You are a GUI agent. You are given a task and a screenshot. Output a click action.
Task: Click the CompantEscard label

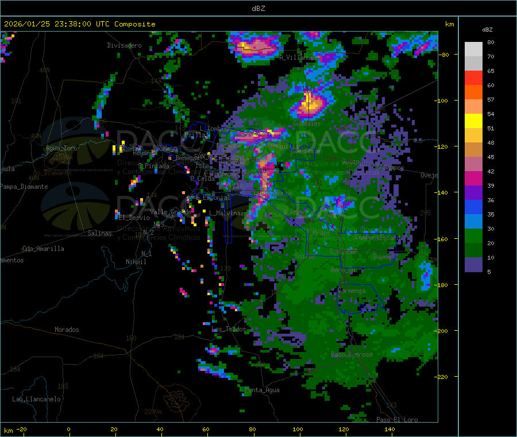click(x=378, y=237)
